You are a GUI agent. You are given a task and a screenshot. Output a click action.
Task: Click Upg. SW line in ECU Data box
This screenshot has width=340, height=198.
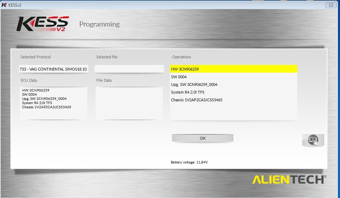[x=44, y=99]
